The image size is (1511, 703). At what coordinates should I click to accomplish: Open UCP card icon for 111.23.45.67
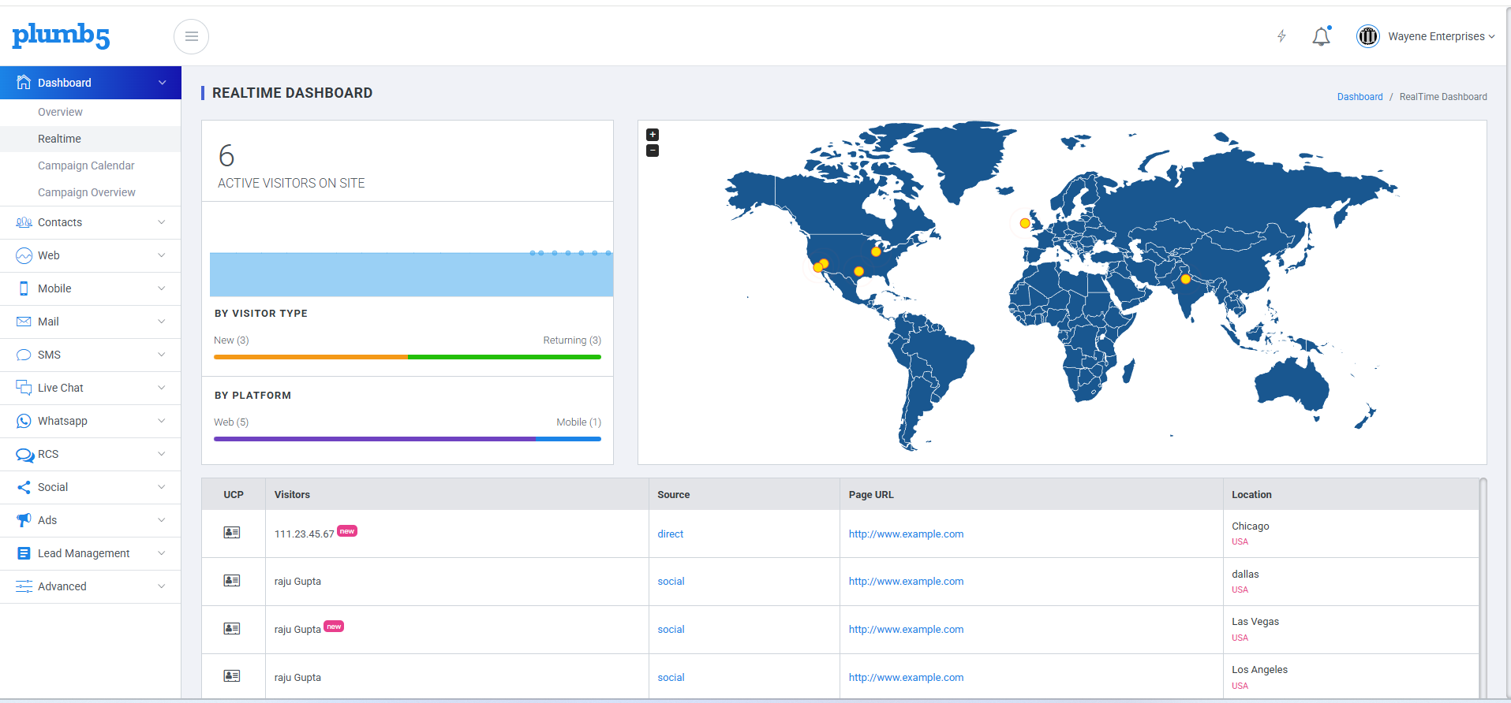click(232, 533)
